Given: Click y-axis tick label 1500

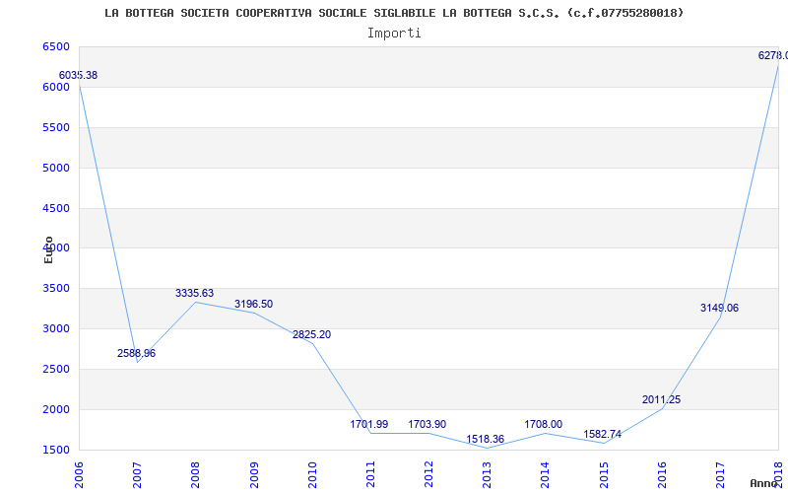Looking at the screenshot, I should coord(56,450).
